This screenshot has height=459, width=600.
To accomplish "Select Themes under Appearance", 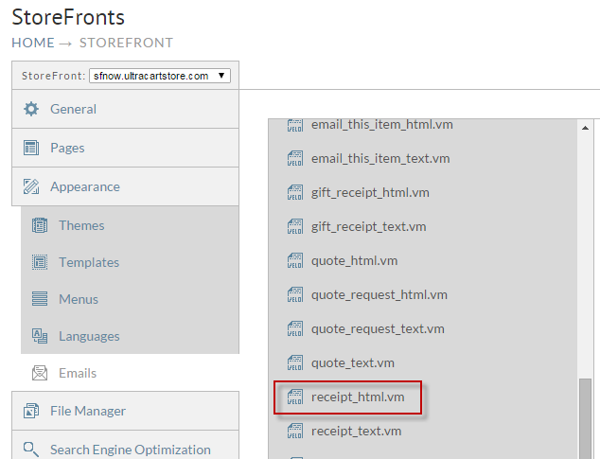I will [x=130, y=225].
